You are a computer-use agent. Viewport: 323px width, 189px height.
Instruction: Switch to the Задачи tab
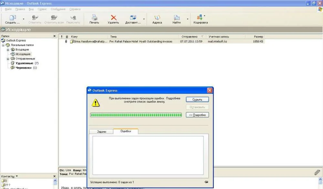(101, 131)
